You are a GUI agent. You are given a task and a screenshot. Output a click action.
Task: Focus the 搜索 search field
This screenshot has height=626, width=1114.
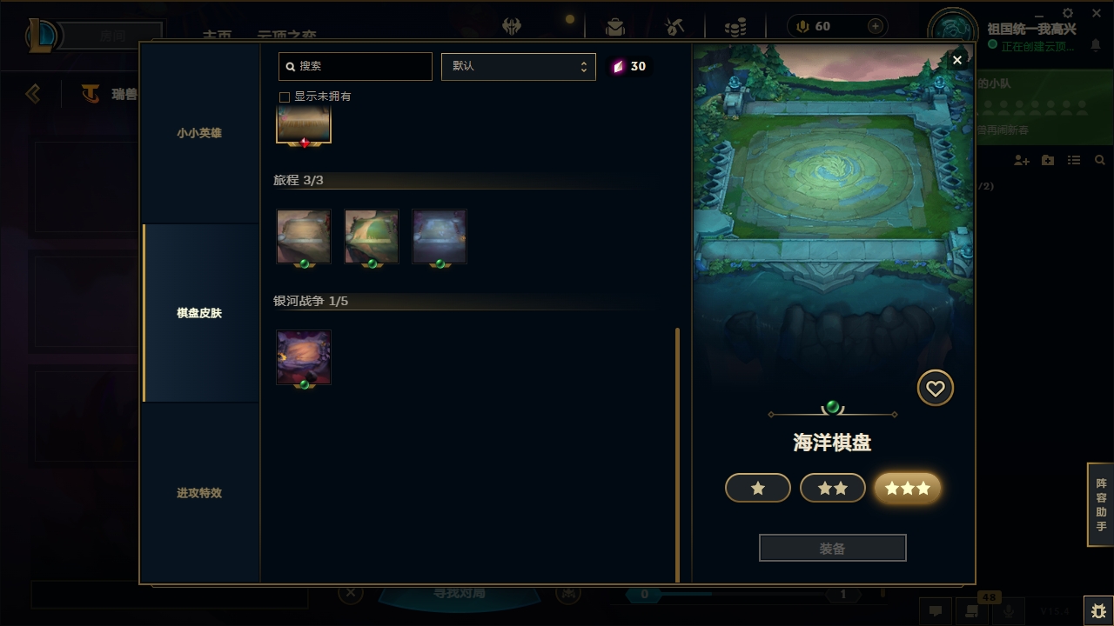(355, 66)
